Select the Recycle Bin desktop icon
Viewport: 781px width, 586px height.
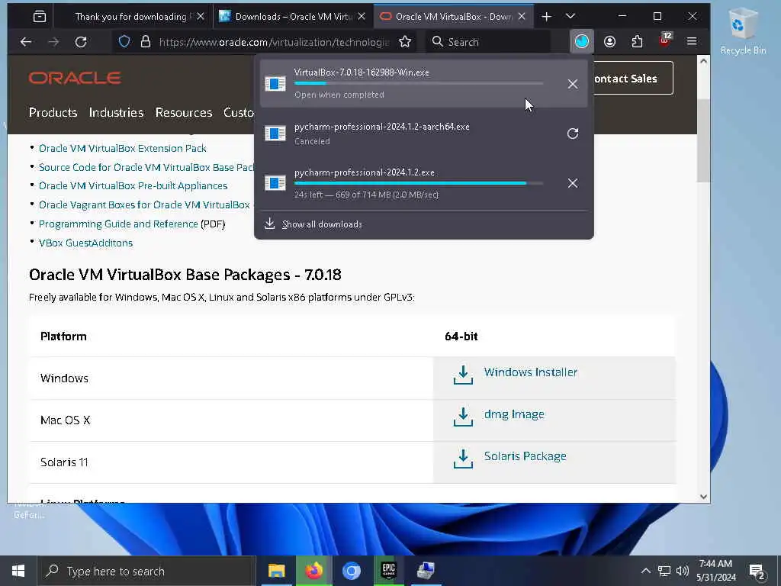(x=742, y=31)
